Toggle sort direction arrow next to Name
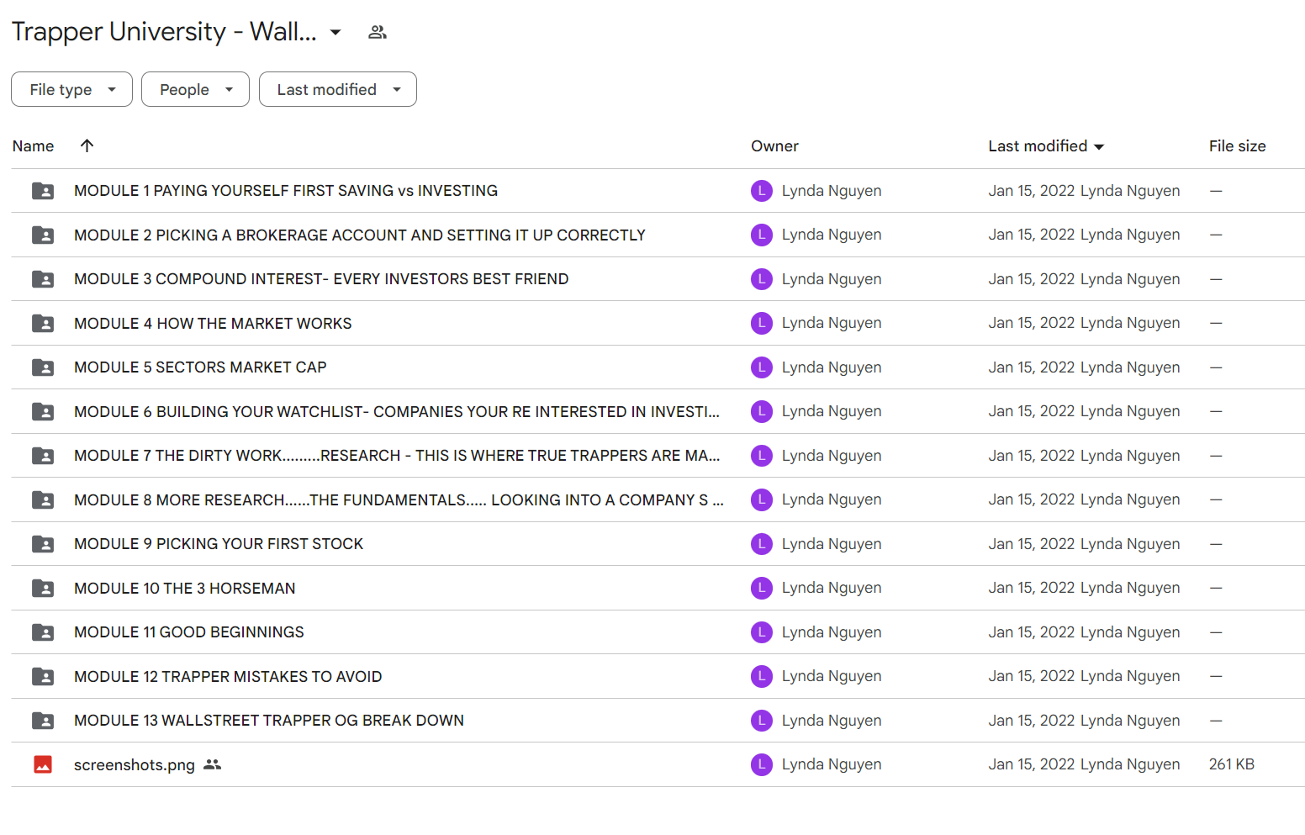The width and height of the screenshot is (1305, 835). 87,145
